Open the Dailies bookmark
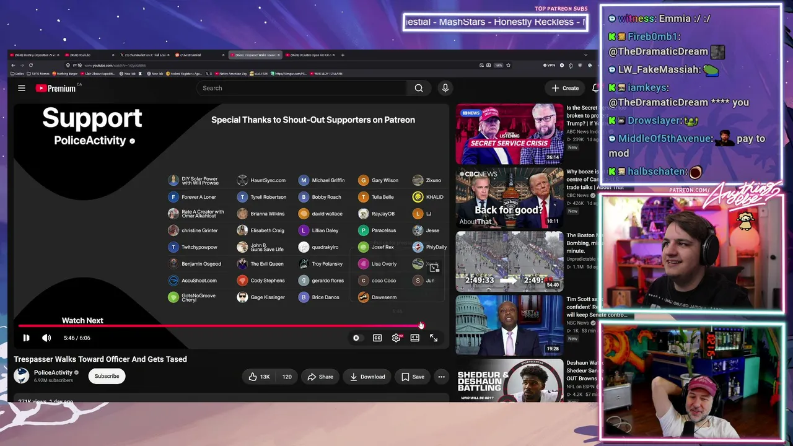 18,74
